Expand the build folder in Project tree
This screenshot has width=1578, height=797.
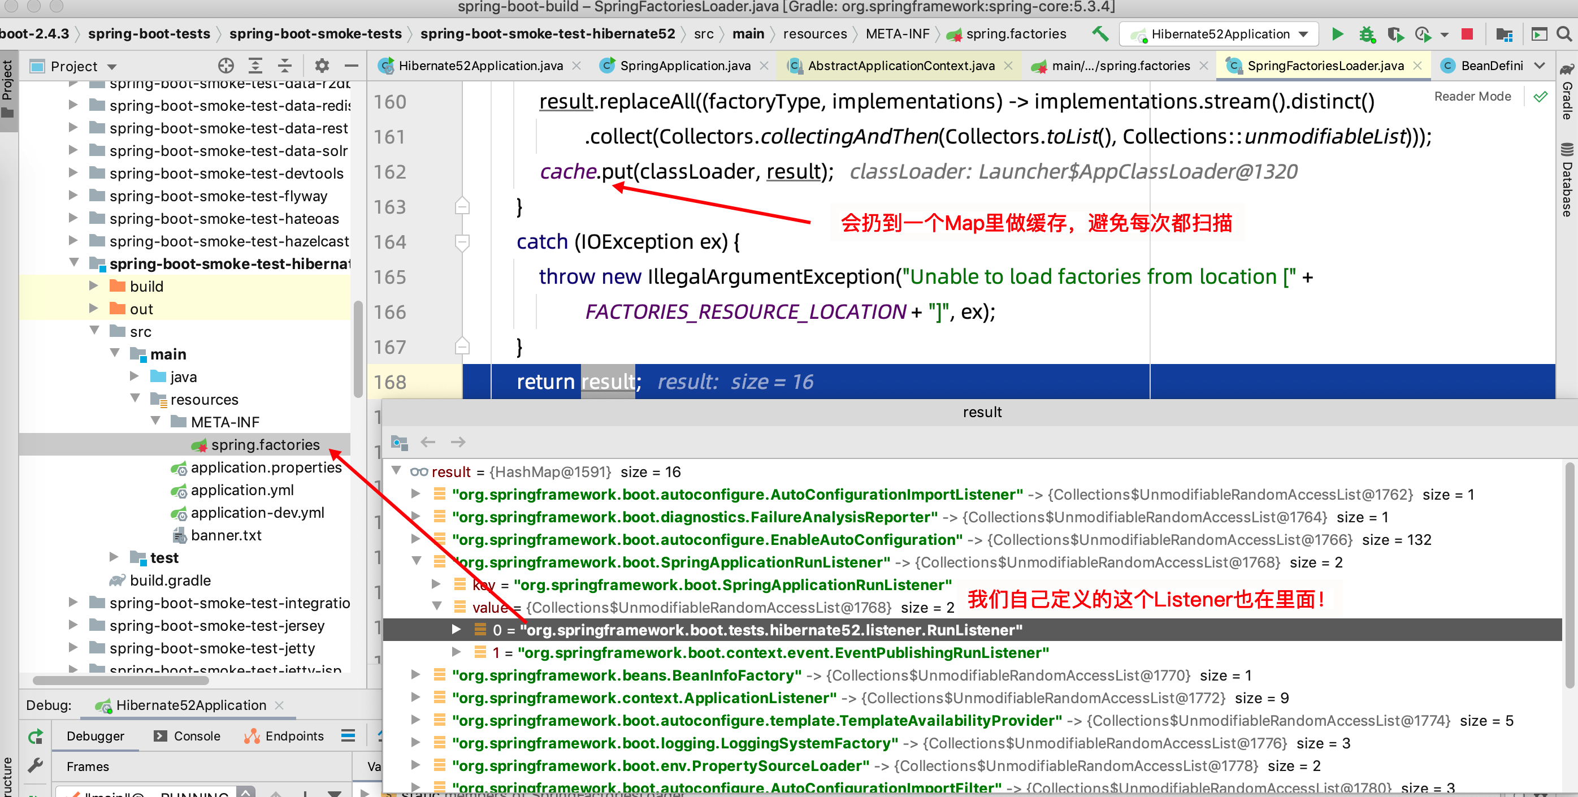click(x=94, y=286)
